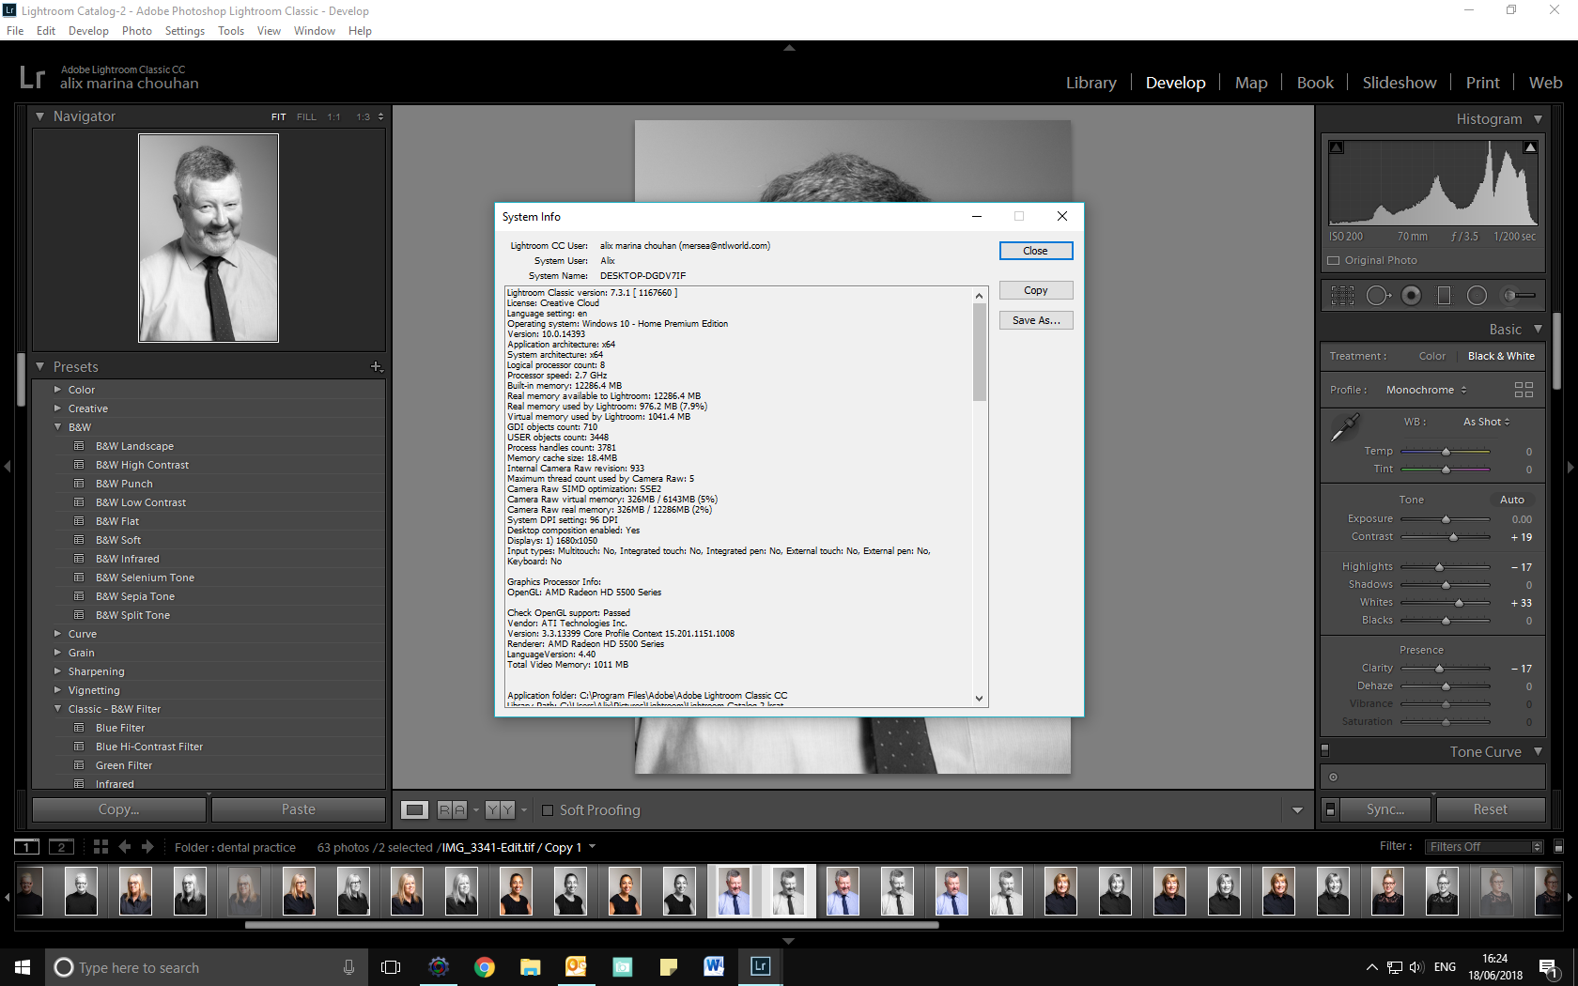The width and height of the screenshot is (1578, 986).
Task: Click the add new preset plus icon
Action: pyautogui.click(x=376, y=366)
